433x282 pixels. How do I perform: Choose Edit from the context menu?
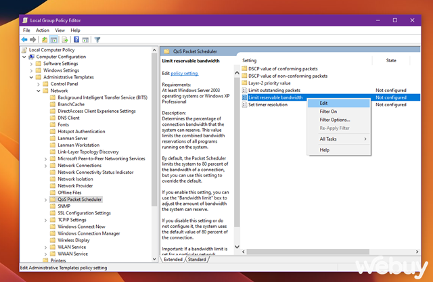click(324, 103)
